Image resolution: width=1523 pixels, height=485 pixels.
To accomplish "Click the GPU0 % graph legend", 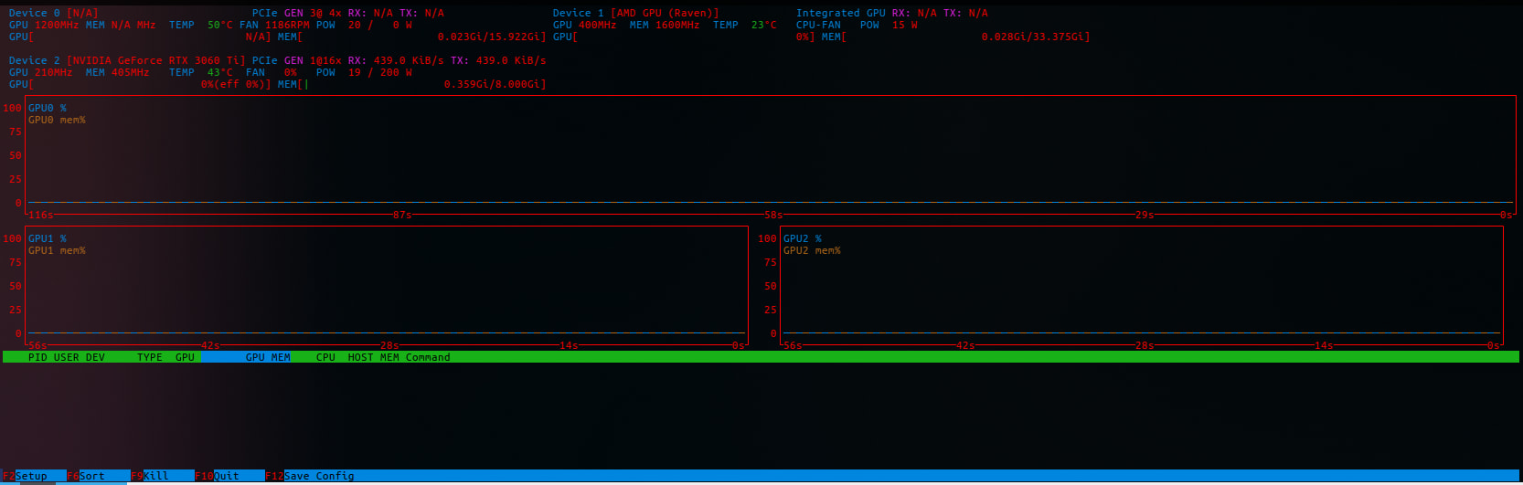I will pyautogui.click(x=48, y=108).
